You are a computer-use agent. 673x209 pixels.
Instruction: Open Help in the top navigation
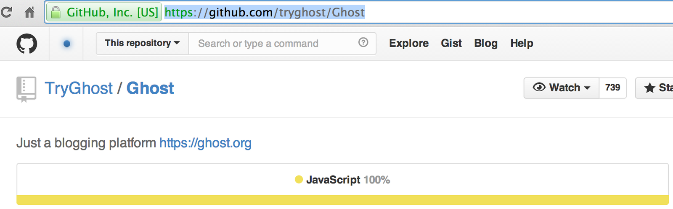[x=522, y=43]
